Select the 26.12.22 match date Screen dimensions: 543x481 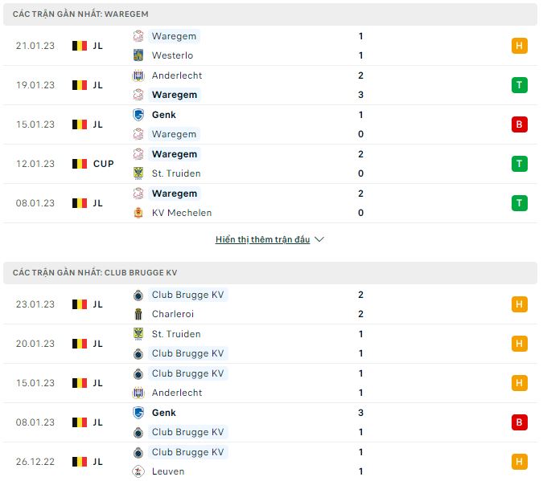click(35, 462)
